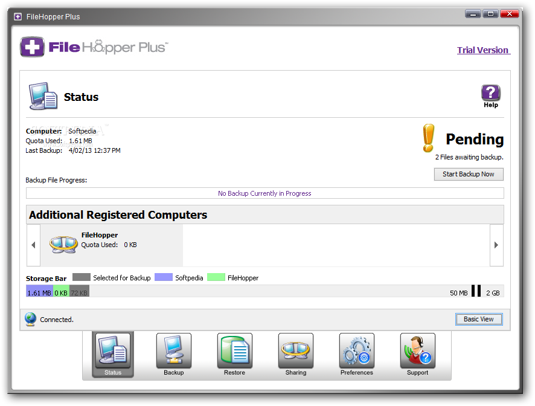
Task: Show previous registered computer with left arrow
Action: pos(33,245)
